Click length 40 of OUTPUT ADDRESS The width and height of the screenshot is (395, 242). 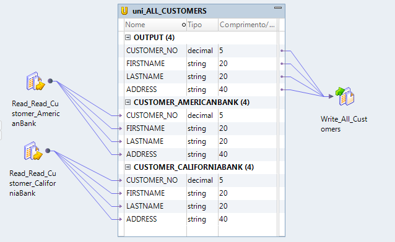click(x=224, y=90)
